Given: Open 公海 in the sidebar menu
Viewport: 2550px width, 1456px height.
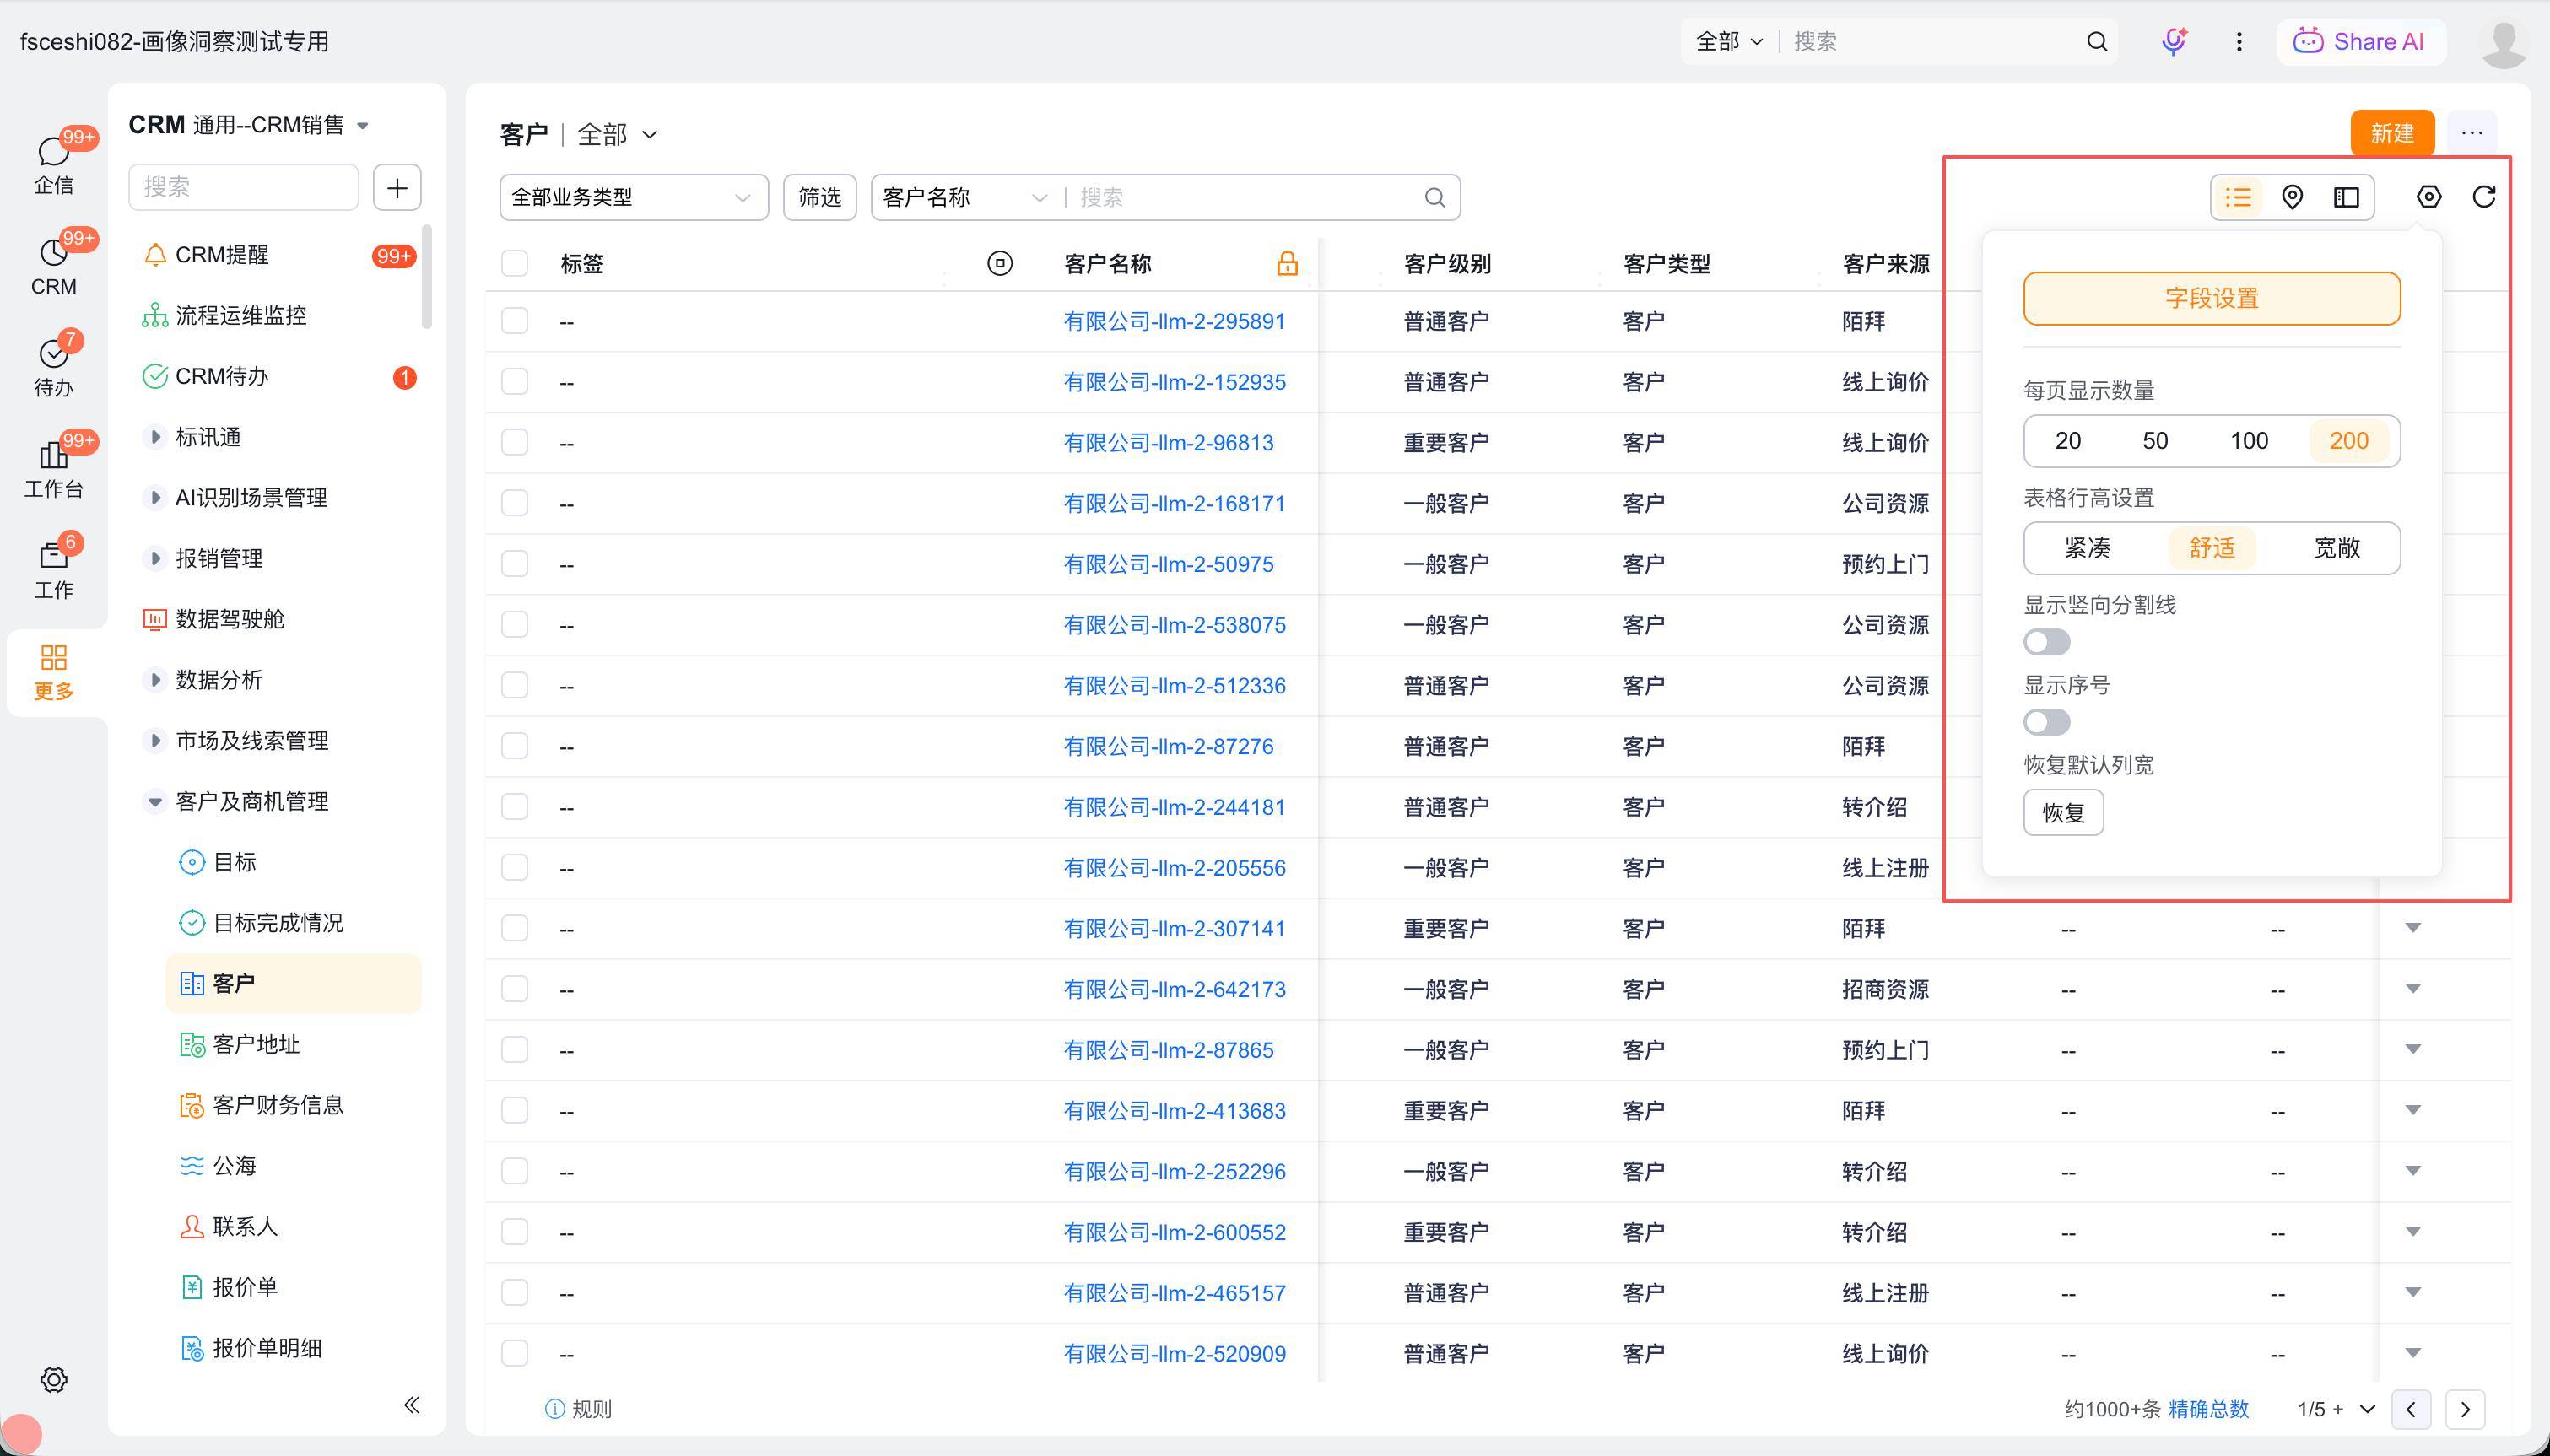Looking at the screenshot, I should pyautogui.click(x=234, y=1165).
